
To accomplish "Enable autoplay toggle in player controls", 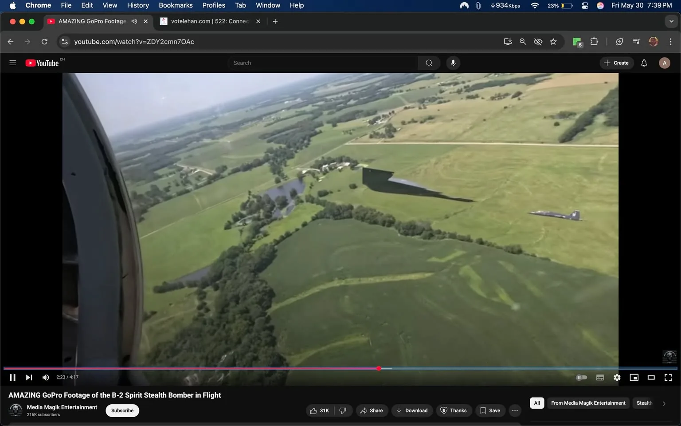I will 582,377.
